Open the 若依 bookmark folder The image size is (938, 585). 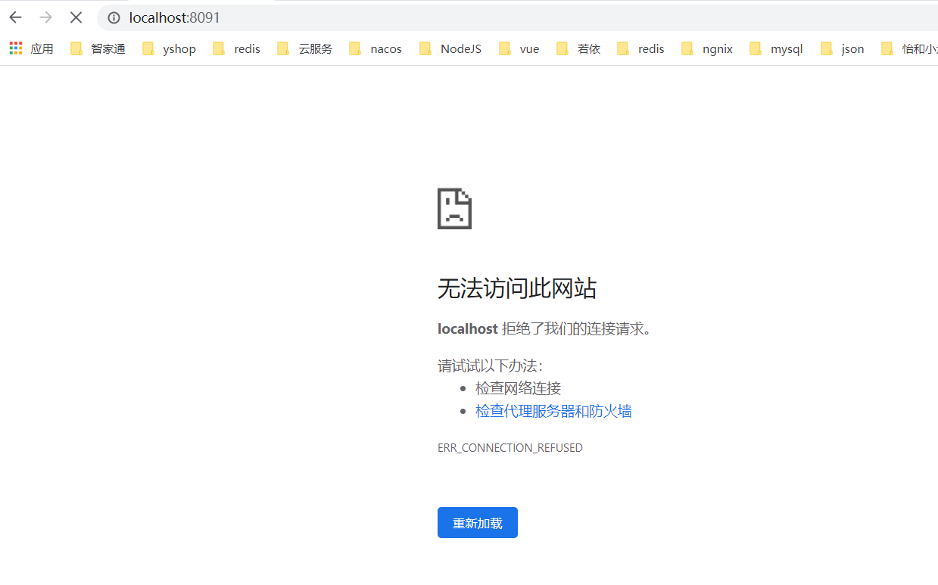pos(578,49)
